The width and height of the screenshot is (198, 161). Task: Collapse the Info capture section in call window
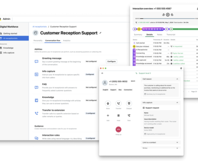pos(177,102)
